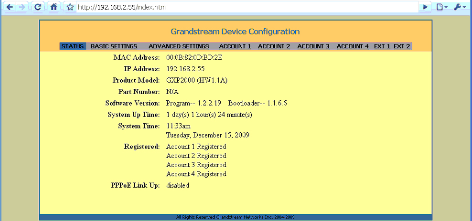Bookmark this page with the star icon
The width and height of the screenshot is (472, 221).
[70, 7]
